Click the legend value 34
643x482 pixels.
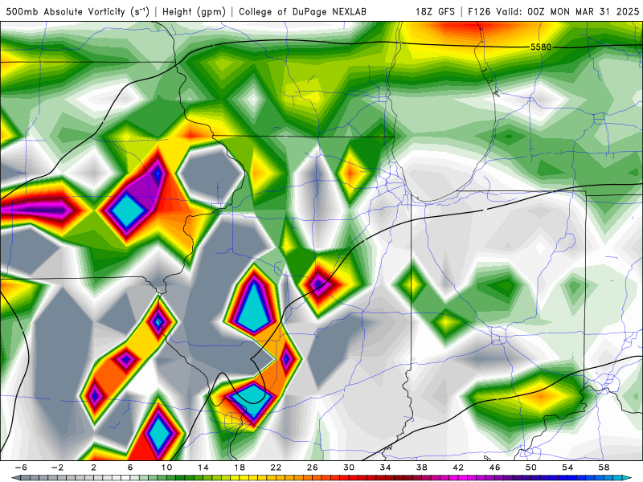385,468
